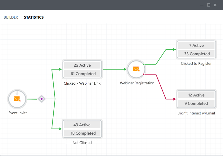This screenshot has height=156, width=223.
Task: Select the Webinar Registration email icon
Action: 136,69
